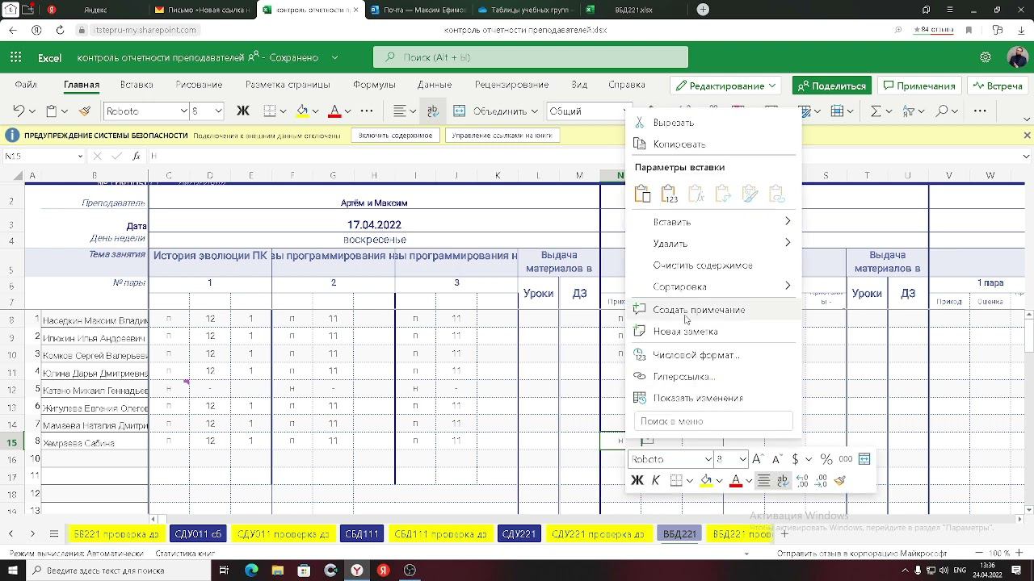Apply percent style from mini toolbar
Screen dimensions: 1034x581
pyautogui.click(x=826, y=459)
